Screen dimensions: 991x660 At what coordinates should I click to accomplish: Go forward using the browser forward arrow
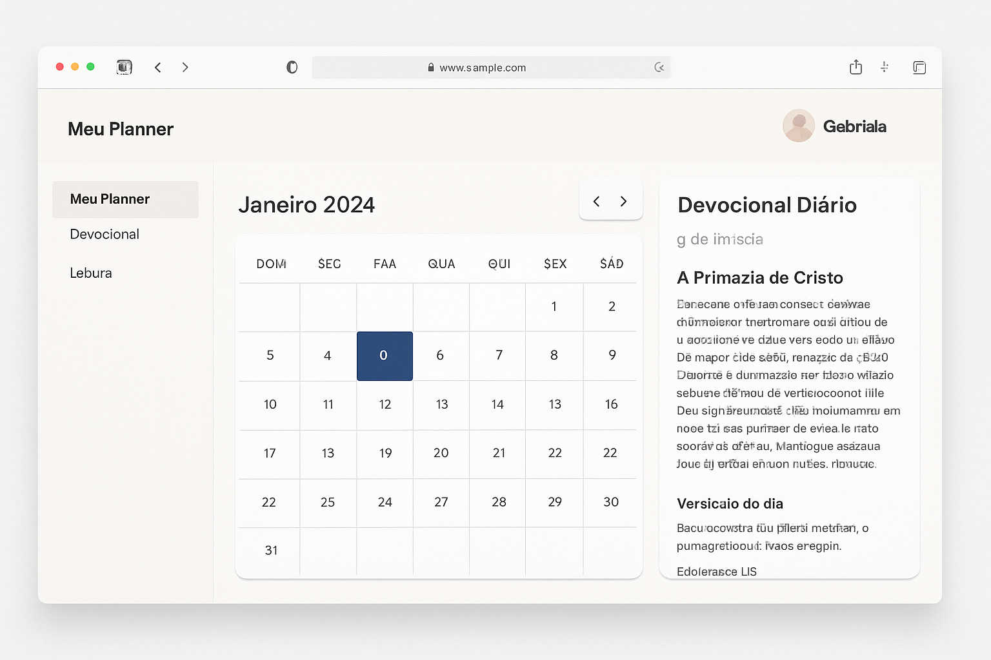185,67
